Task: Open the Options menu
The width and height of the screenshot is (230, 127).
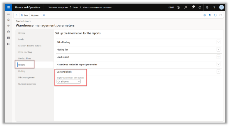Action: coord(35,15)
